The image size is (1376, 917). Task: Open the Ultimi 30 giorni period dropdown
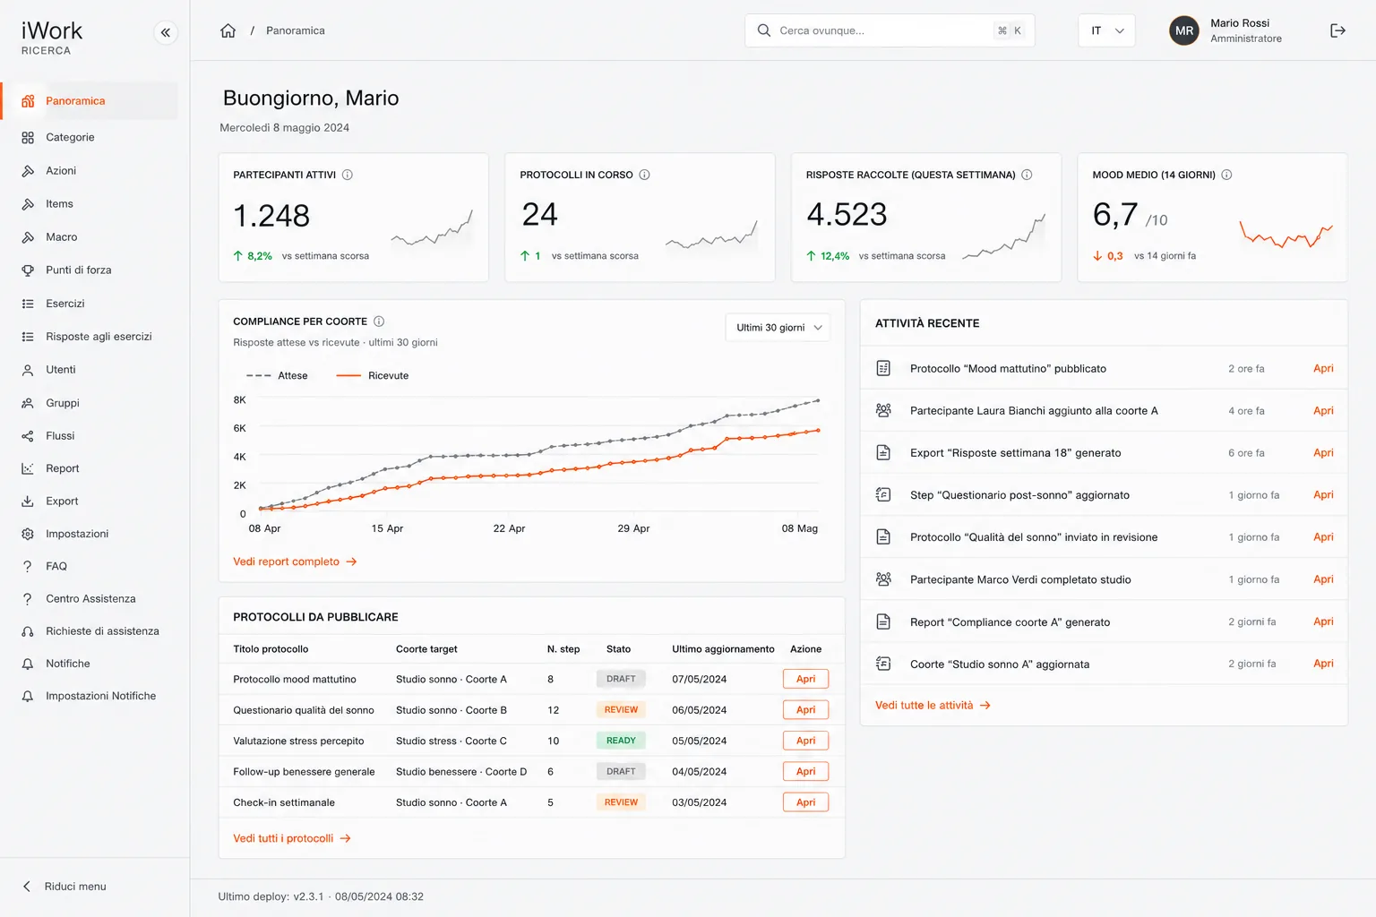point(778,328)
